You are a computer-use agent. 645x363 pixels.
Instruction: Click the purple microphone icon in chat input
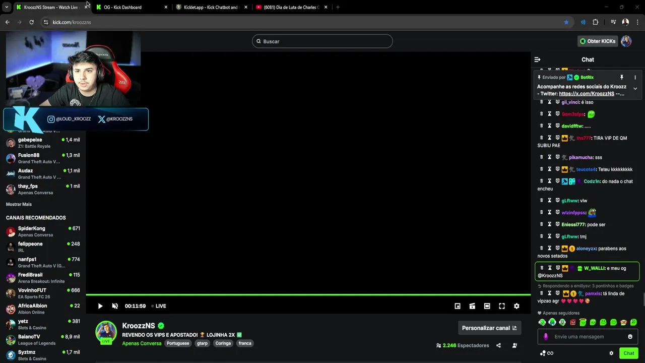point(546,337)
